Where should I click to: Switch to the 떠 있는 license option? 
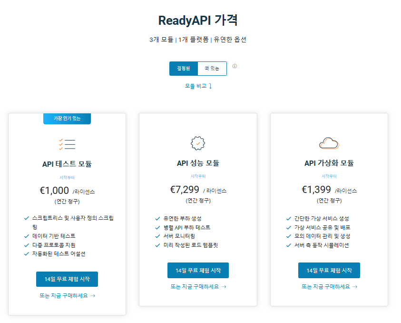pyautogui.click(x=212, y=69)
